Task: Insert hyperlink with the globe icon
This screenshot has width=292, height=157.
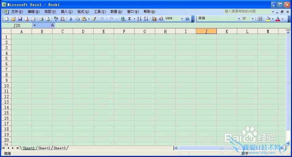Action: pyautogui.click(x=123, y=19)
